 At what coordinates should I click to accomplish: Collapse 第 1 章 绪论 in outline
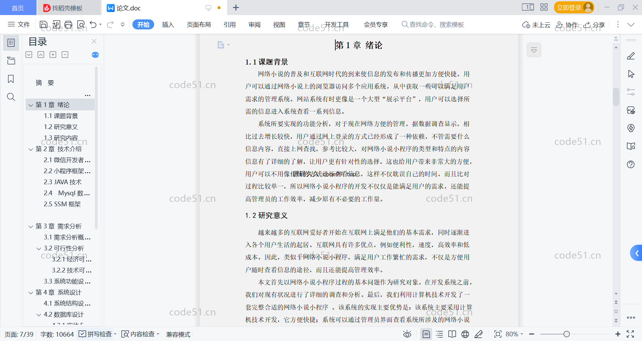click(31, 105)
